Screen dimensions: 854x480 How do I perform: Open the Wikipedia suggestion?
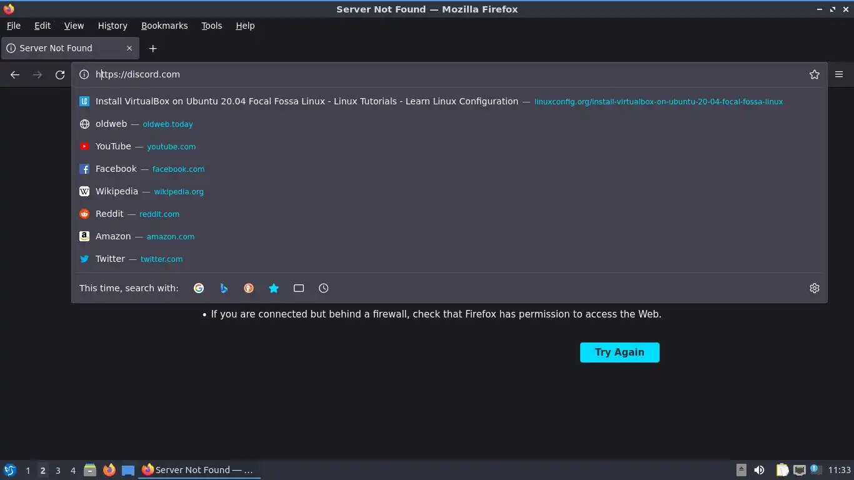pos(449,191)
